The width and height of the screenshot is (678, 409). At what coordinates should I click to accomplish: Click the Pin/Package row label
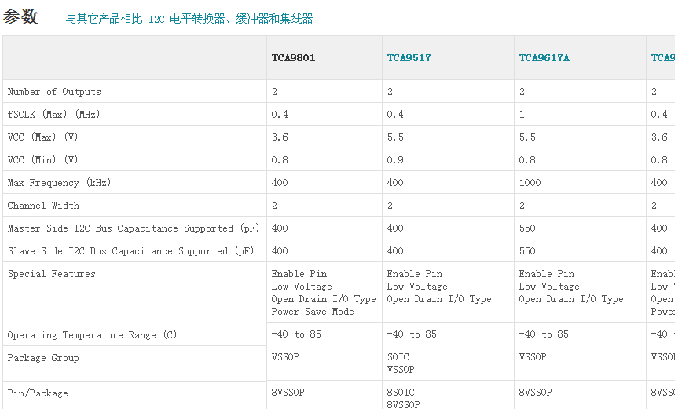point(38,393)
